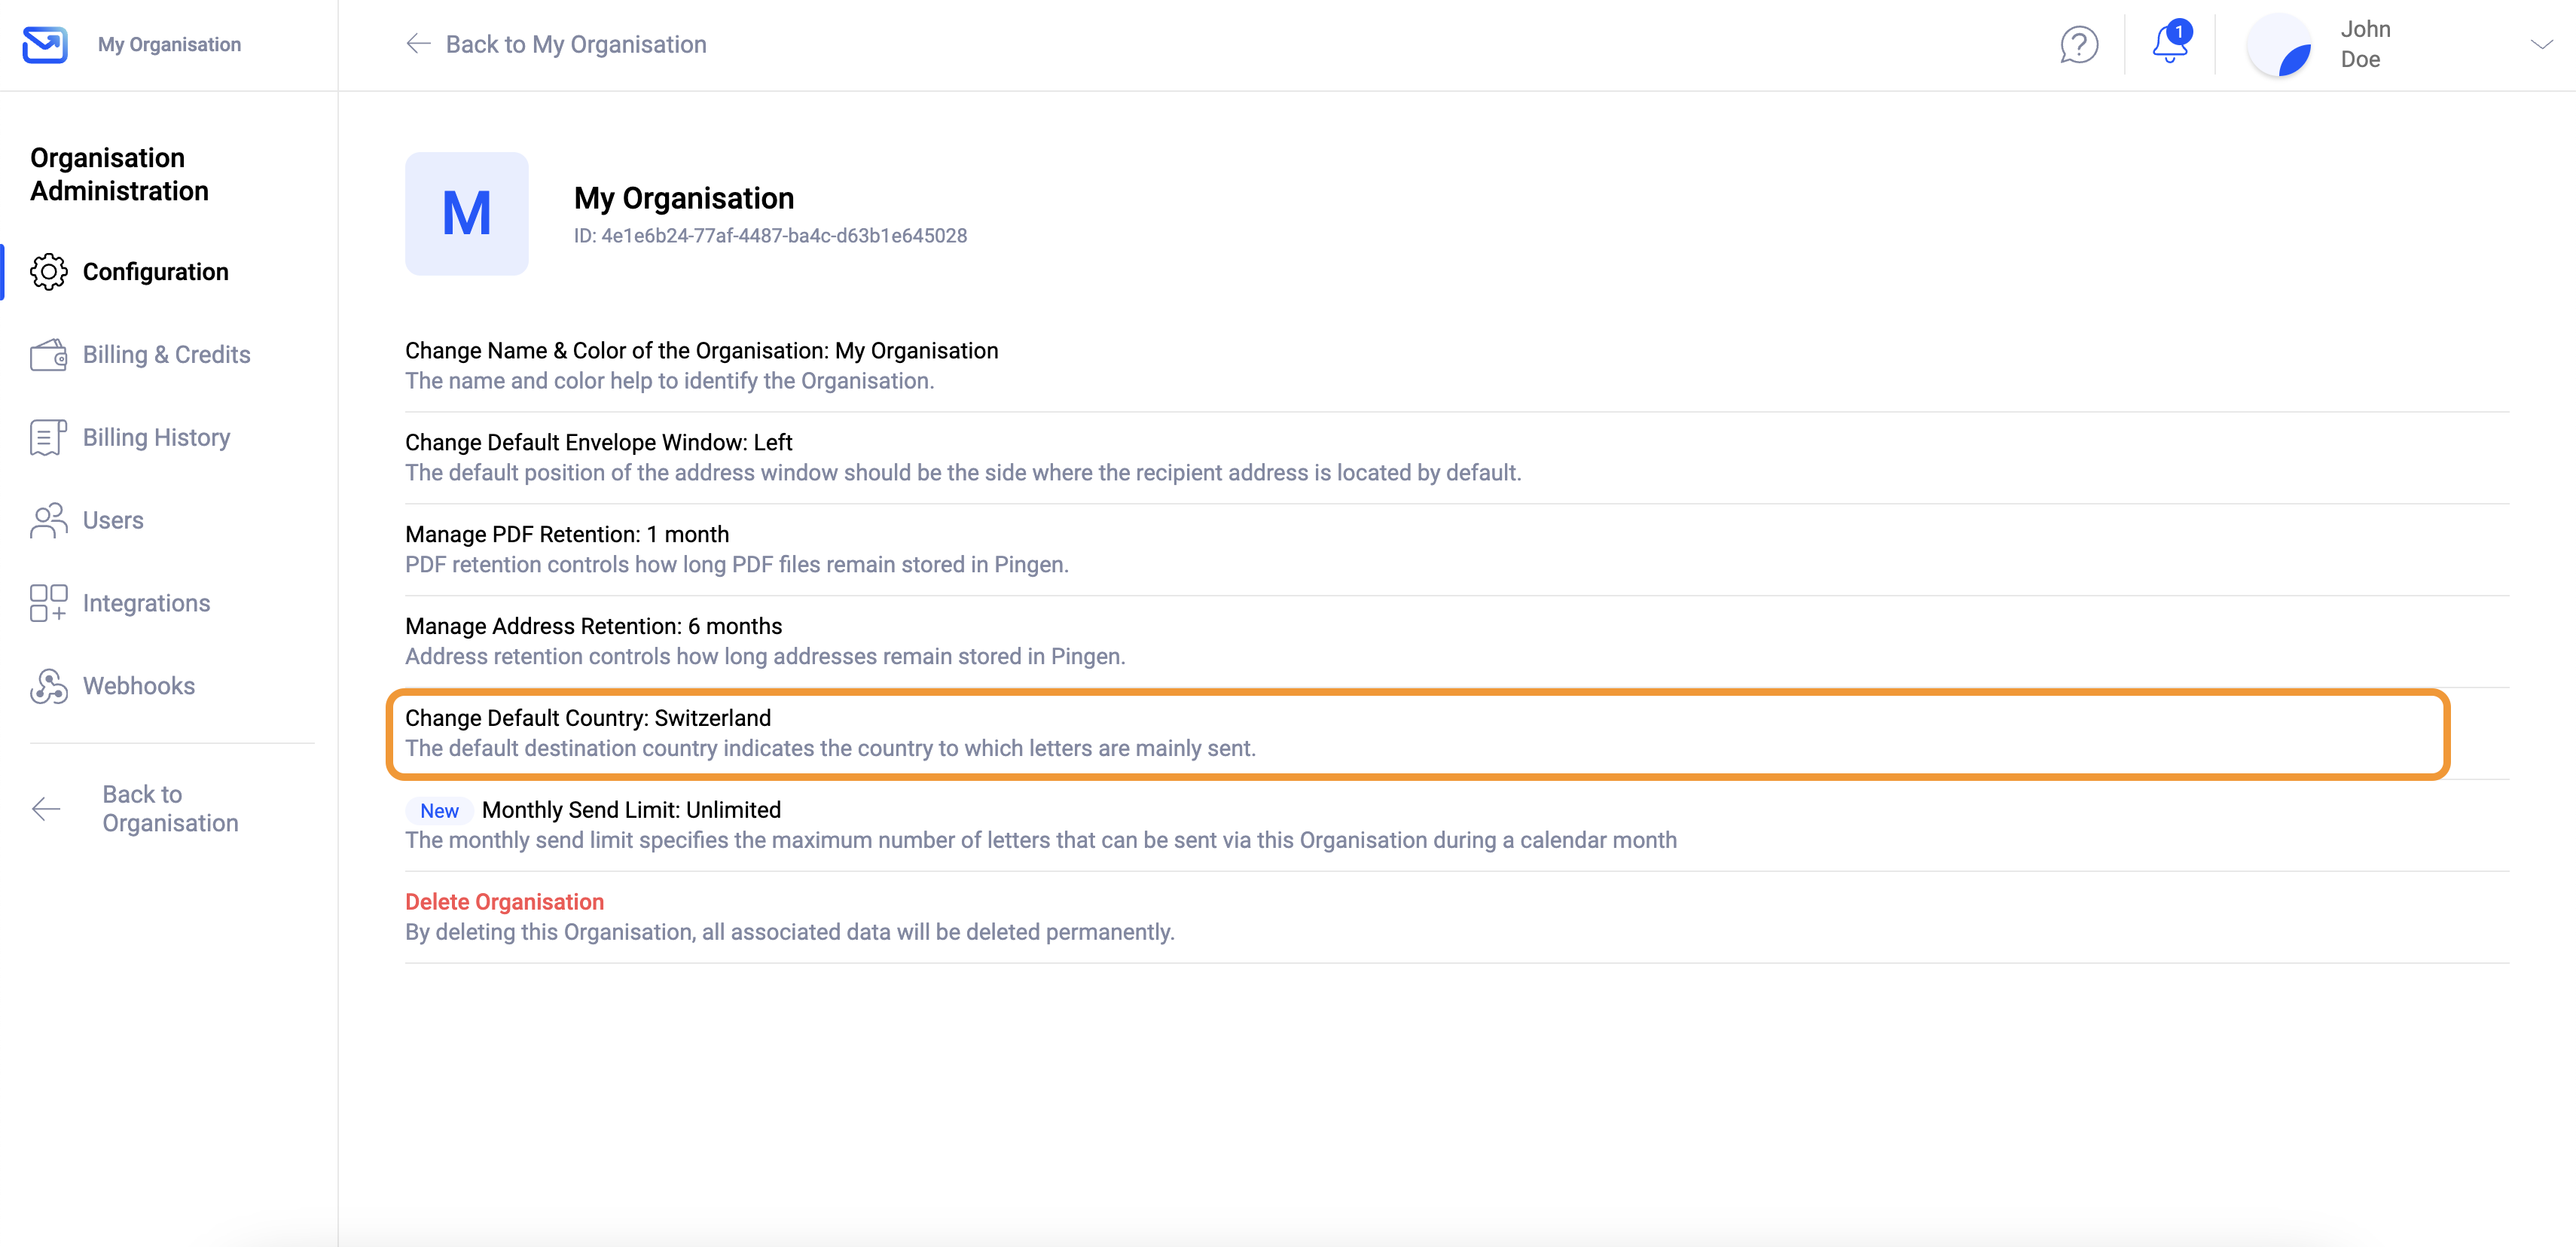
Task: Click the Users people icon
Action: 48,521
